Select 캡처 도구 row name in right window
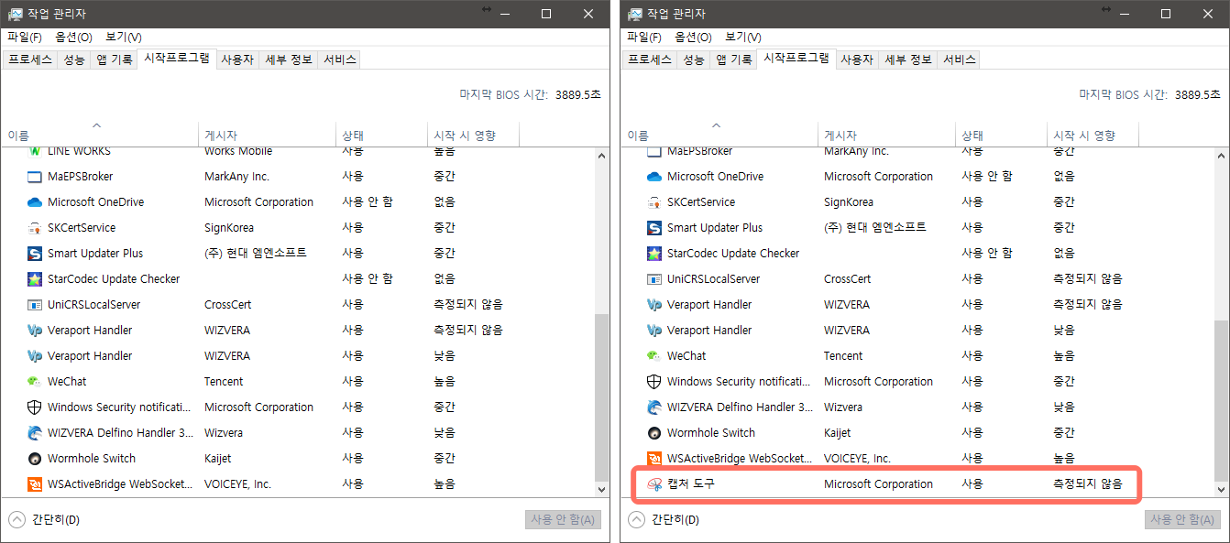 click(691, 484)
